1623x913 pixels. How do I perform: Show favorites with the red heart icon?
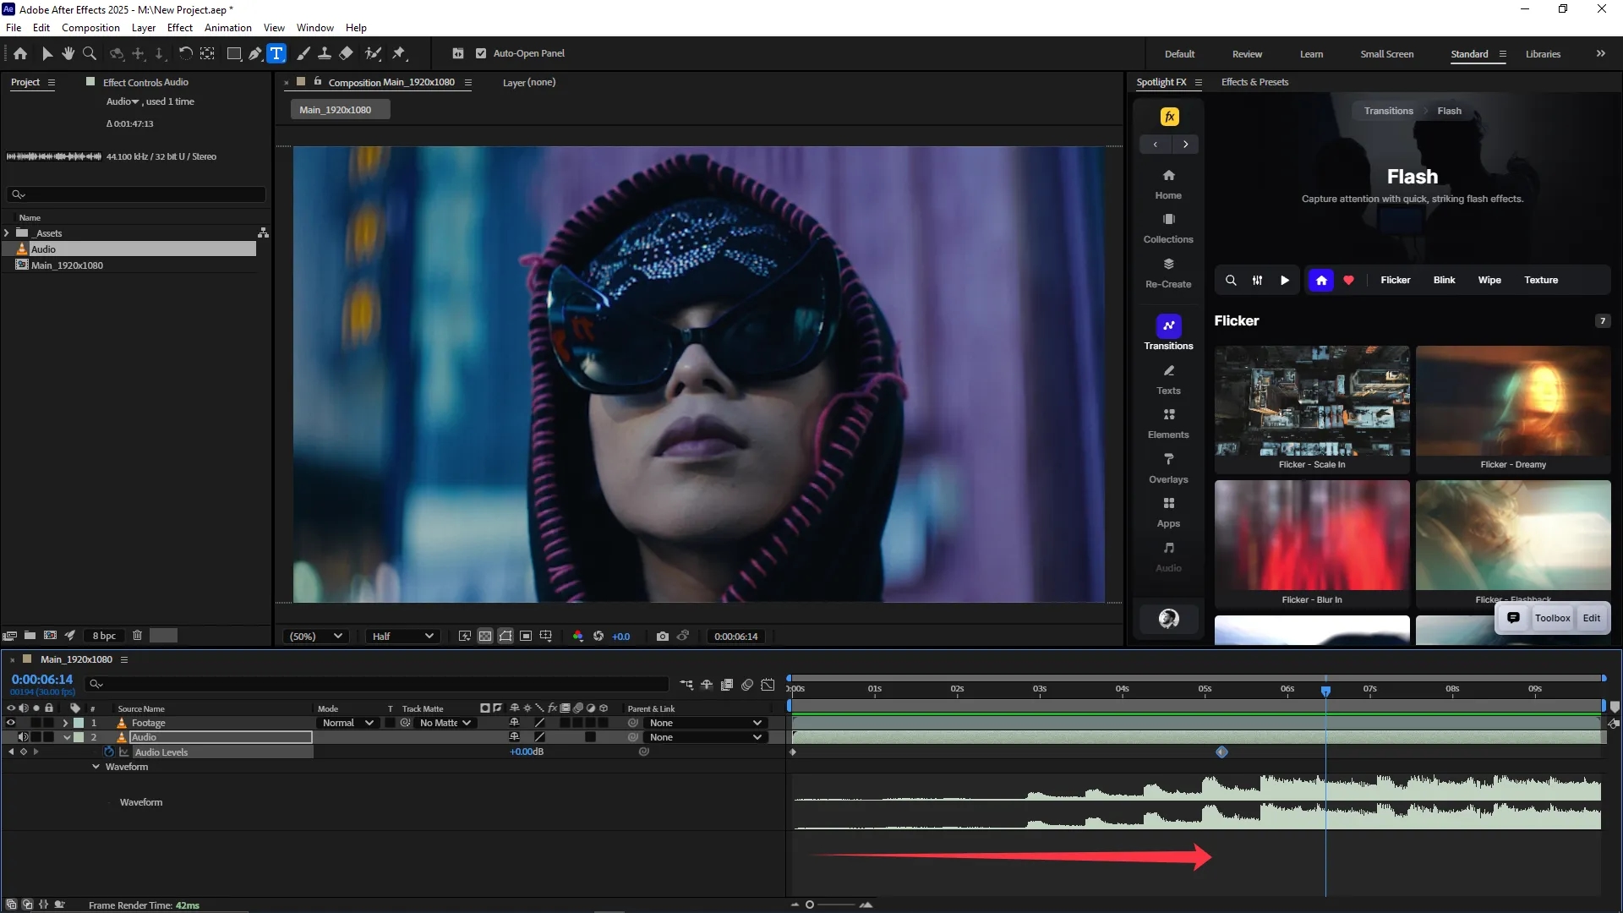(1348, 281)
